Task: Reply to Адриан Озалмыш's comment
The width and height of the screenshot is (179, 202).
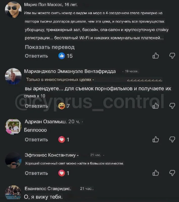Action: point(36,140)
